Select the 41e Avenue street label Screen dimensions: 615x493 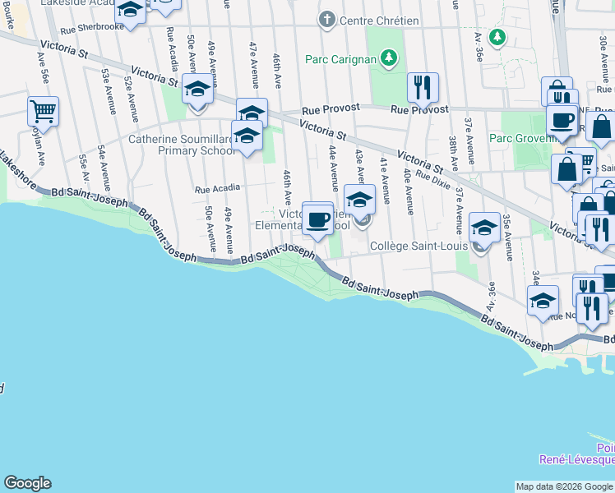[x=385, y=181]
